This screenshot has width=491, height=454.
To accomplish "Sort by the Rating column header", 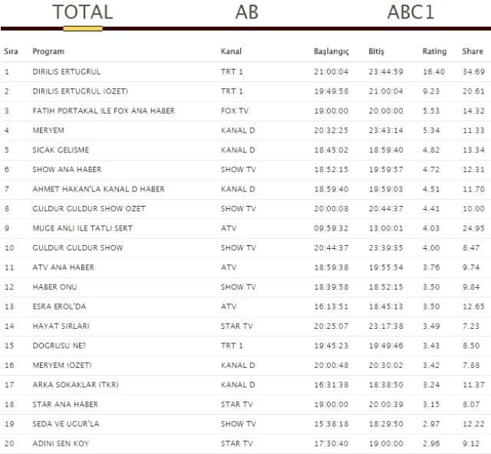I will click(x=434, y=51).
